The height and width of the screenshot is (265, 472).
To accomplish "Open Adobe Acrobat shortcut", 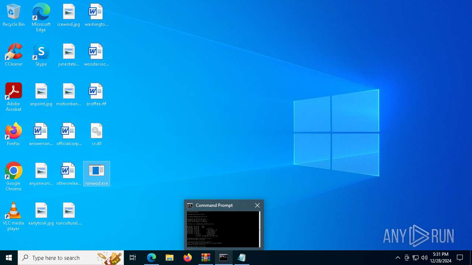I will 14,97.
